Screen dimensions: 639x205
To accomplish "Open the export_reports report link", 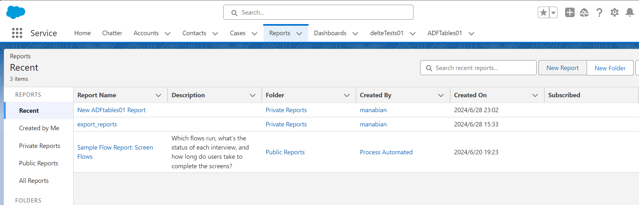I will 97,124.
